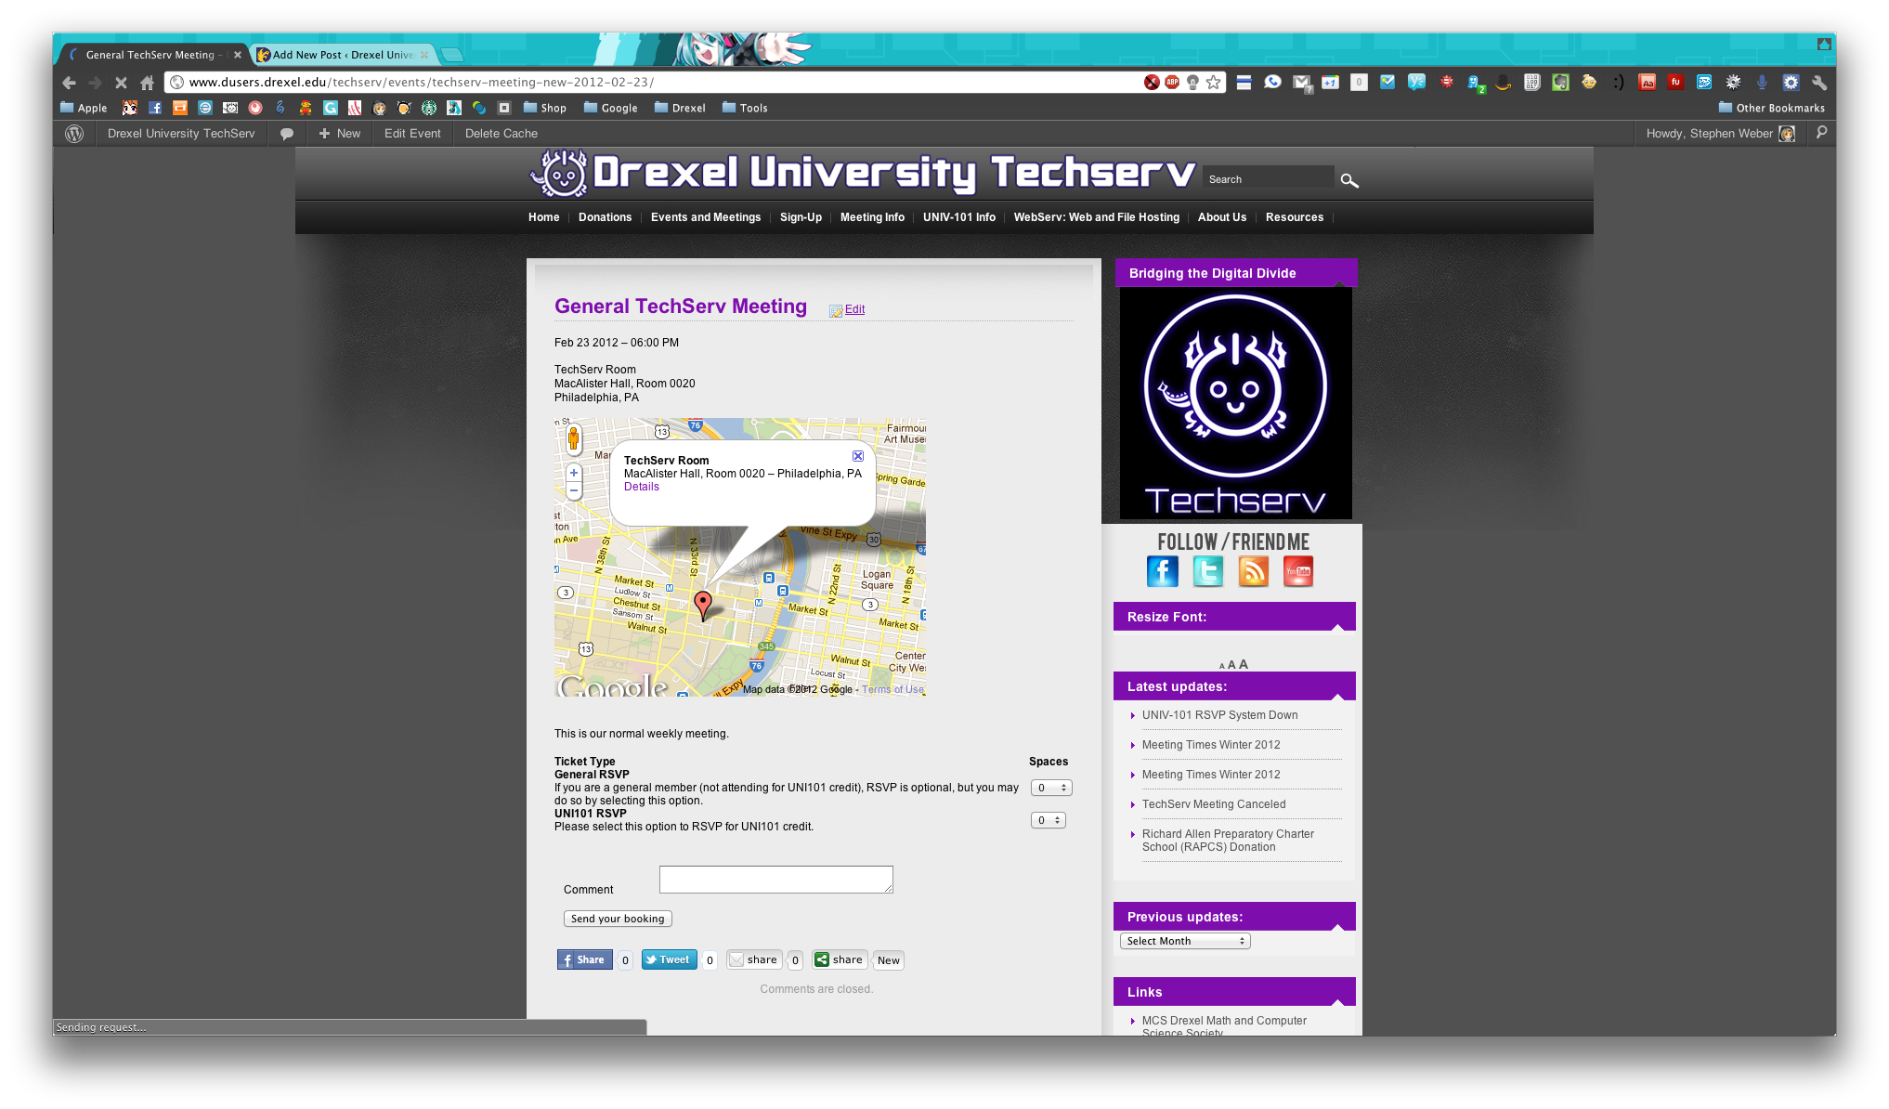Open the YouTube follow icon
Screen dimensions: 1889x1109
[1298, 571]
